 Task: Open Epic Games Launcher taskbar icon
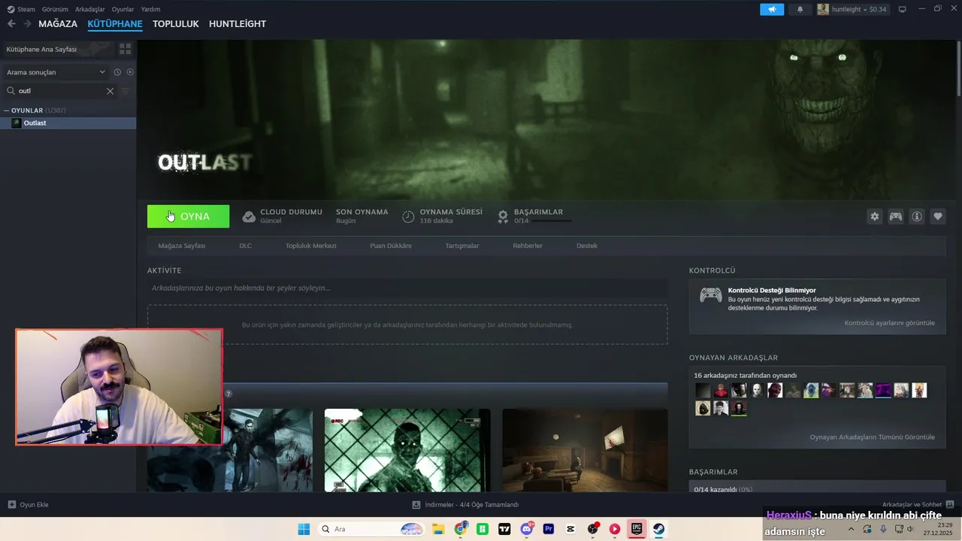click(x=637, y=529)
